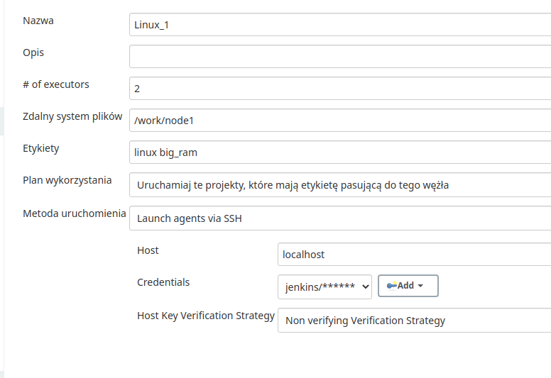551x378 pixels.
Task: Open the Add credentials dropdown caret
Action: tap(420, 286)
